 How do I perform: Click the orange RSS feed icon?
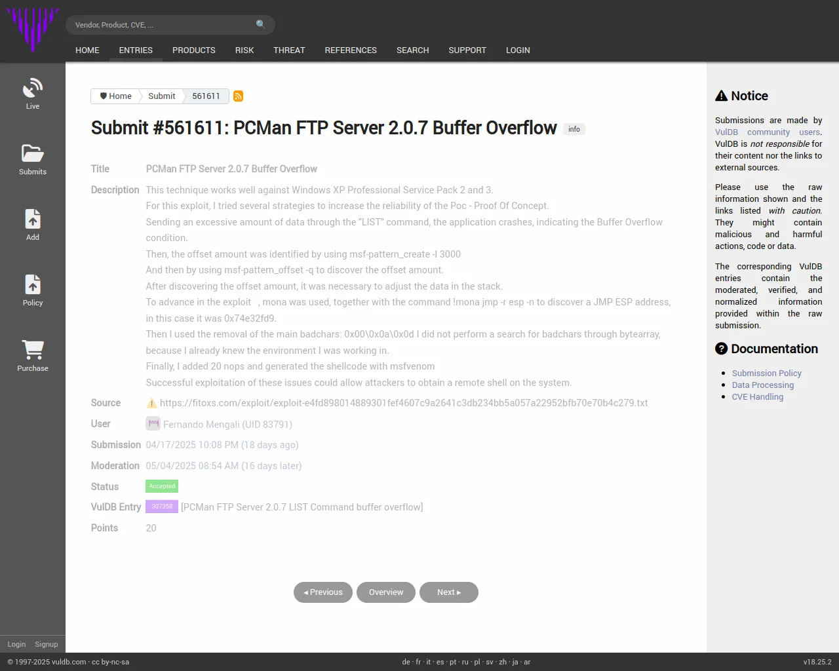point(239,96)
